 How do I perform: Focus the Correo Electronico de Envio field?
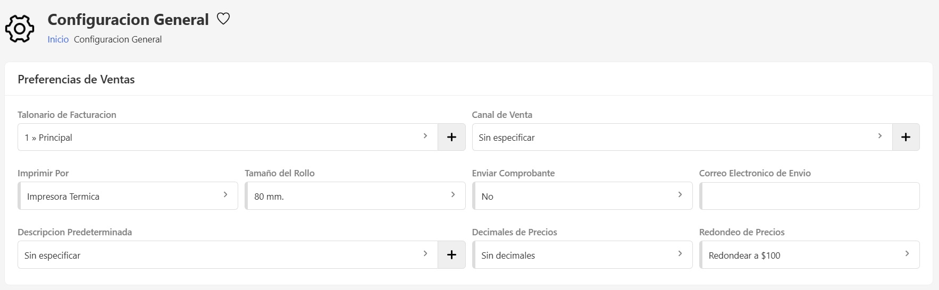point(809,196)
